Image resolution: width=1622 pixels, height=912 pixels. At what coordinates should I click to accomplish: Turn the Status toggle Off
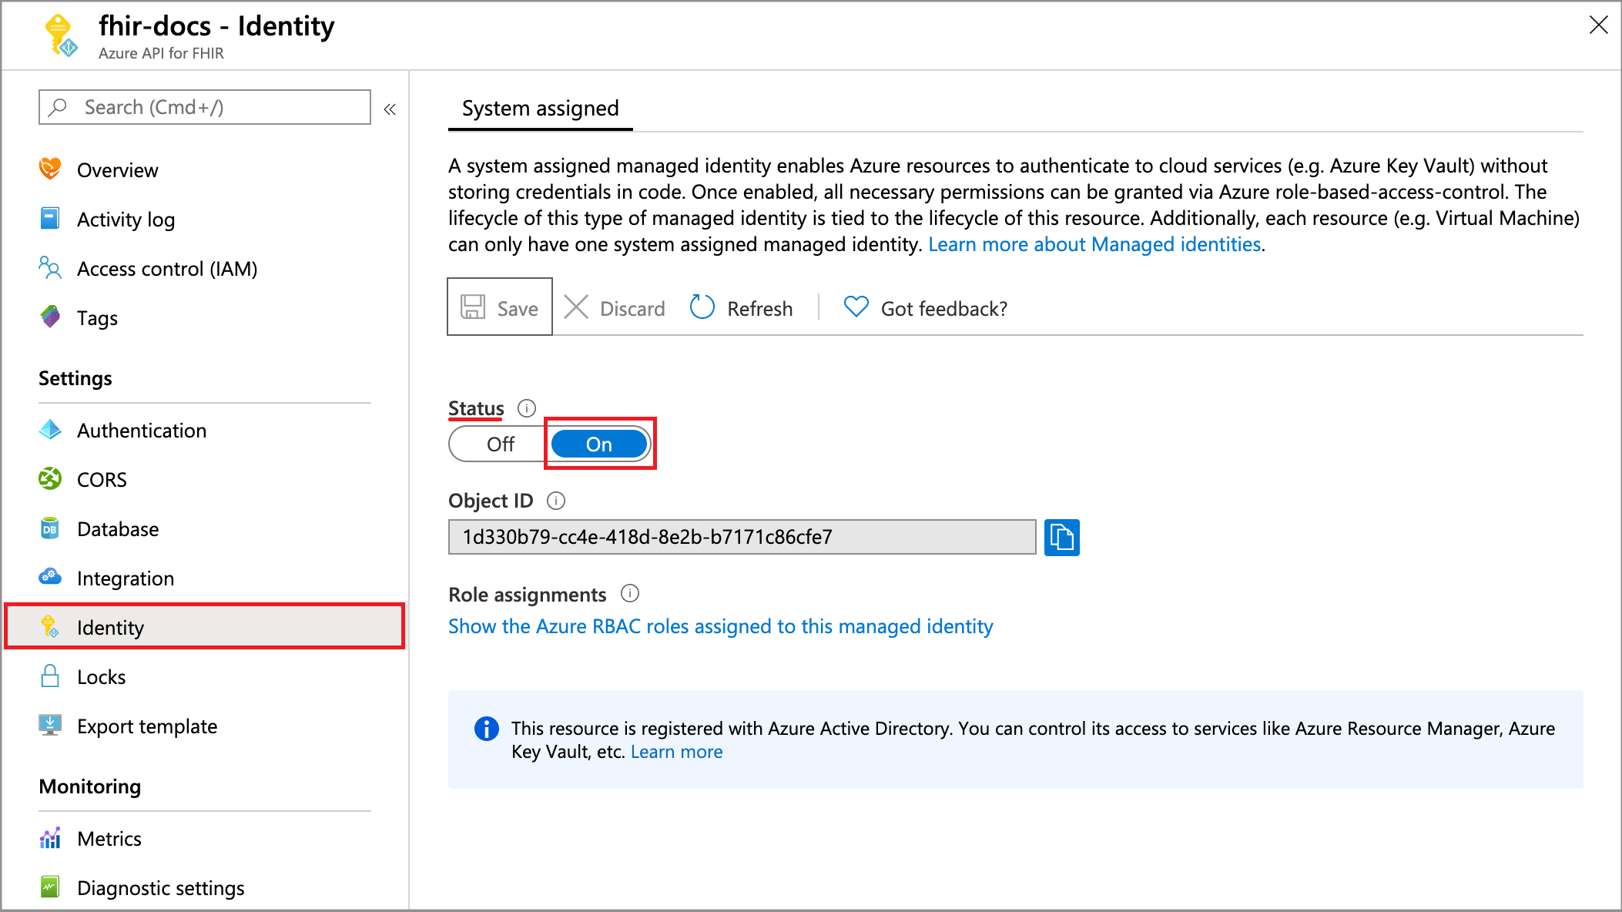pos(501,444)
